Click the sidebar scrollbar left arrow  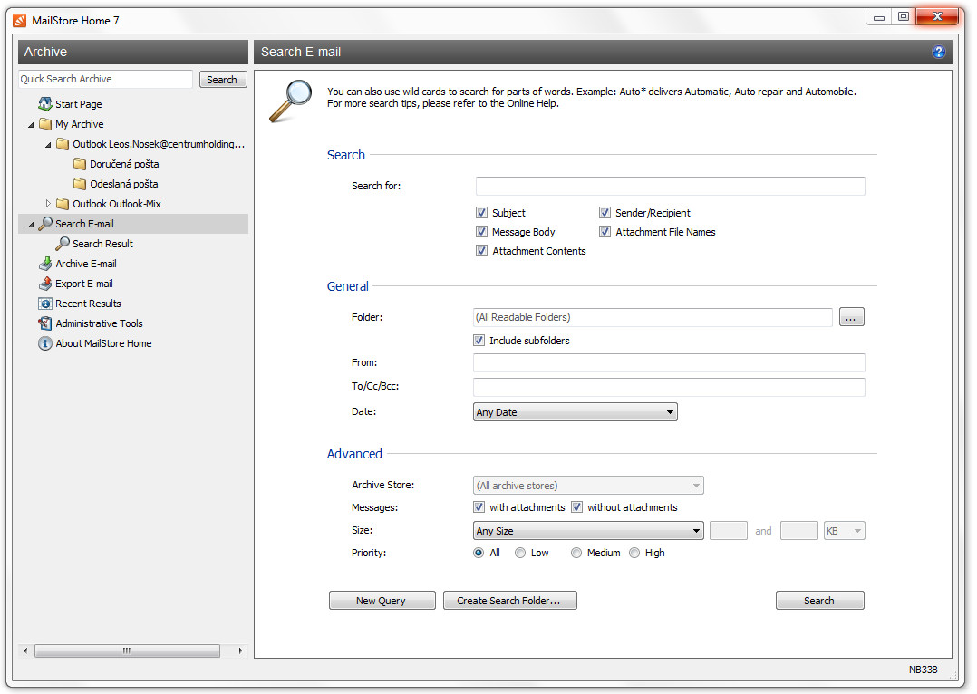25,651
